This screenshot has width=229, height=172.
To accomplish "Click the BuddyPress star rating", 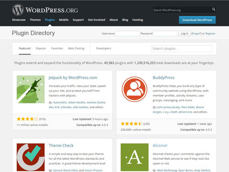I will click(x=131, y=124).
